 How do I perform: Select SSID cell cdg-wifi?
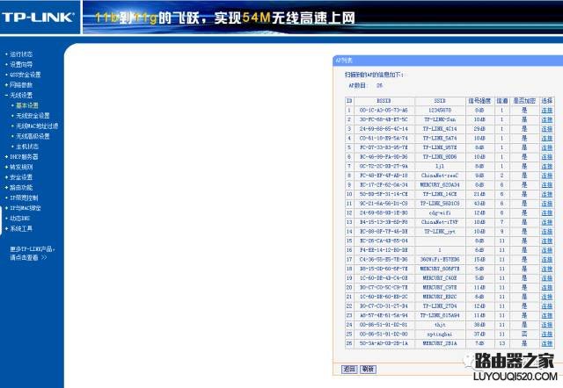(440, 212)
